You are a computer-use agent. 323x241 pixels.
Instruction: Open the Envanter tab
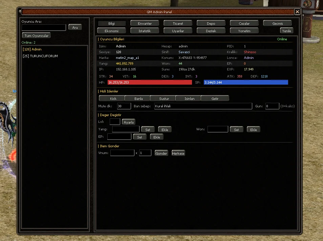click(x=145, y=23)
